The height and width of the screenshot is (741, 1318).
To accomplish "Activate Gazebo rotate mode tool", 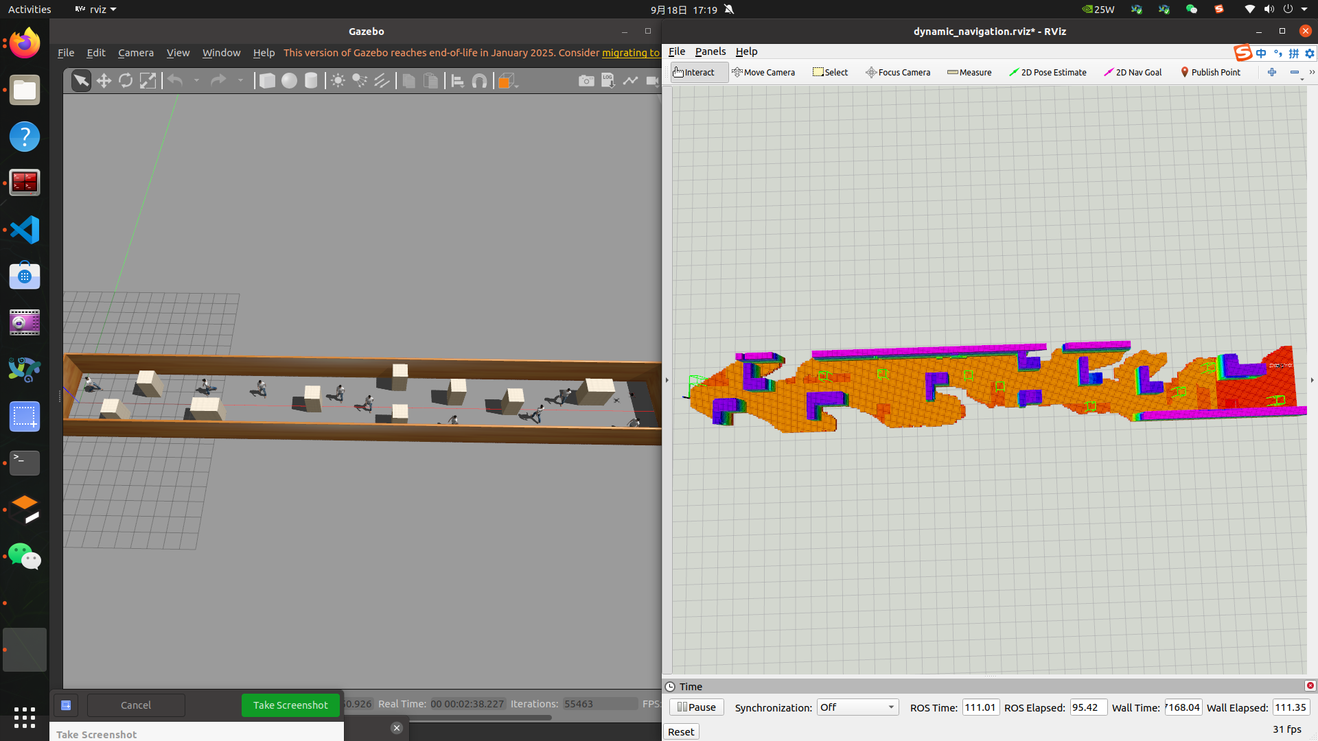I will click(126, 81).
